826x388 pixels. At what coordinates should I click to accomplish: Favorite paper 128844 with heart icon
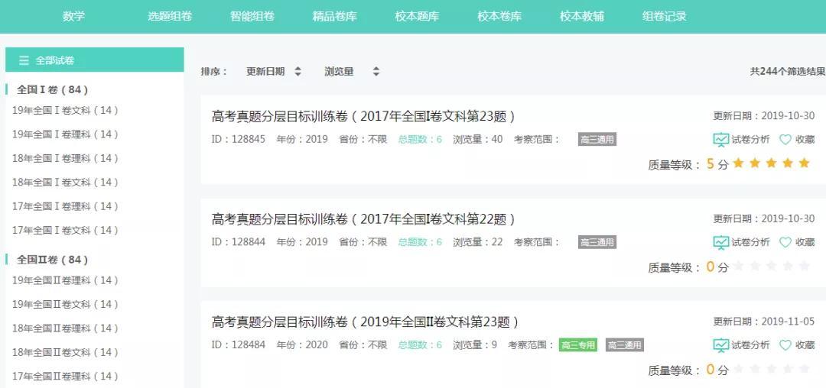click(x=785, y=242)
